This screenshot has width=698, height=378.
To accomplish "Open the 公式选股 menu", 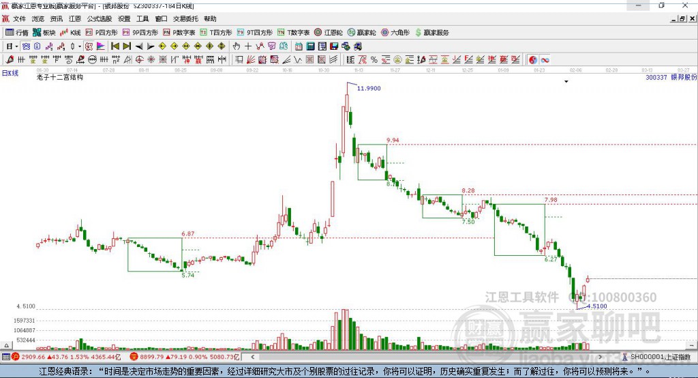I will [100, 18].
